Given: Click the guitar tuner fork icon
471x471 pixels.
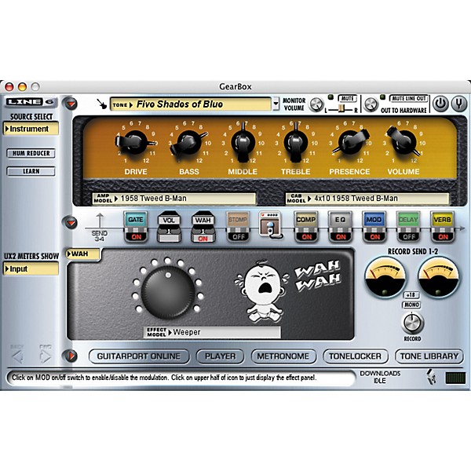Looking at the screenshot, I should (x=459, y=104).
